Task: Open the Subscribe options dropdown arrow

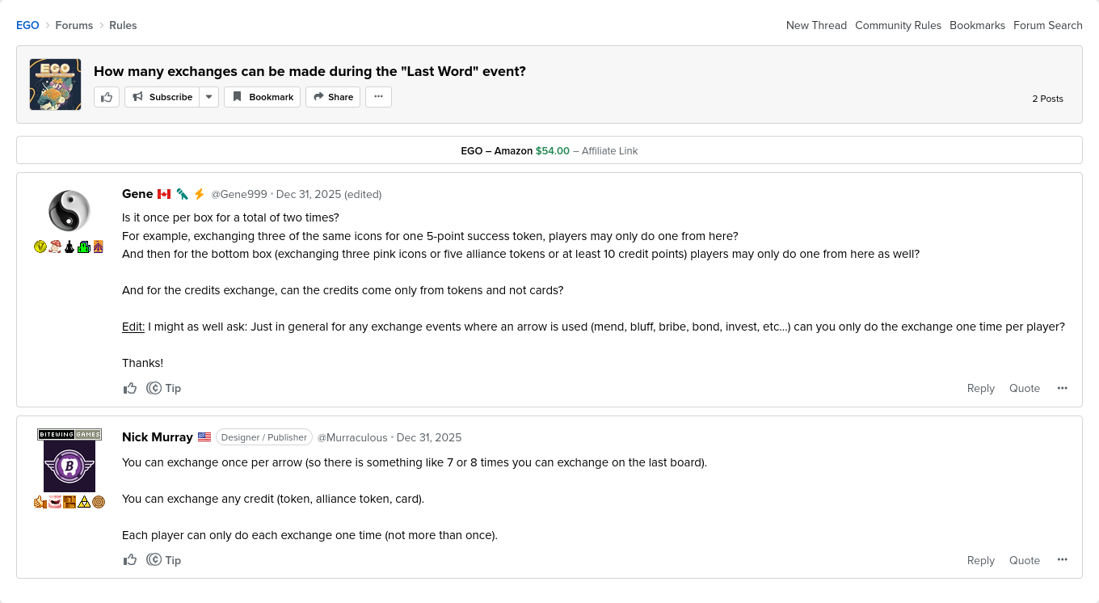Action: click(209, 97)
